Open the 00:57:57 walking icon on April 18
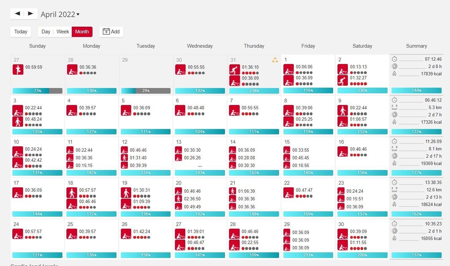The width and height of the screenshot is (450, 266). tap(71, 193)
